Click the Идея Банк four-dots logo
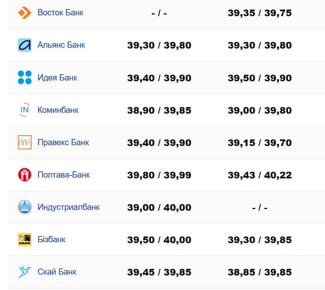The width and height of the screenshot is (325, 290). [24, 78]
